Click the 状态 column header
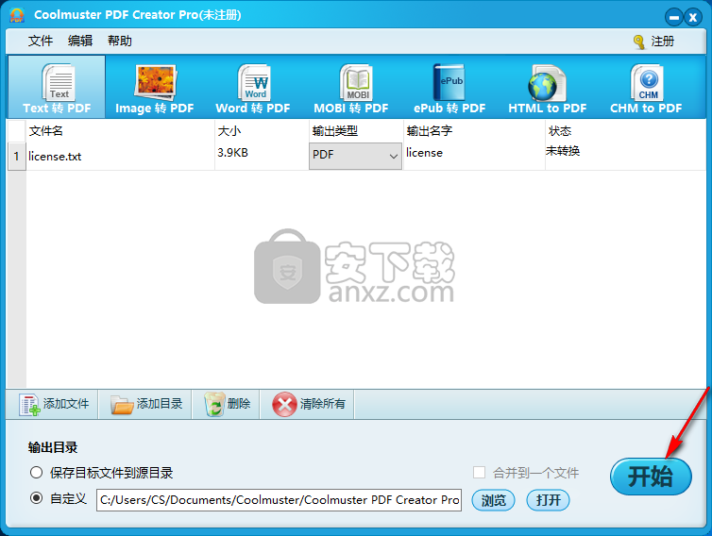 pos(625,131)
